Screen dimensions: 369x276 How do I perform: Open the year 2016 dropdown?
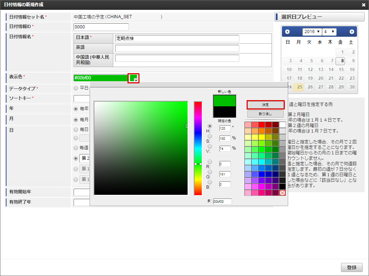tap(312, 32)
